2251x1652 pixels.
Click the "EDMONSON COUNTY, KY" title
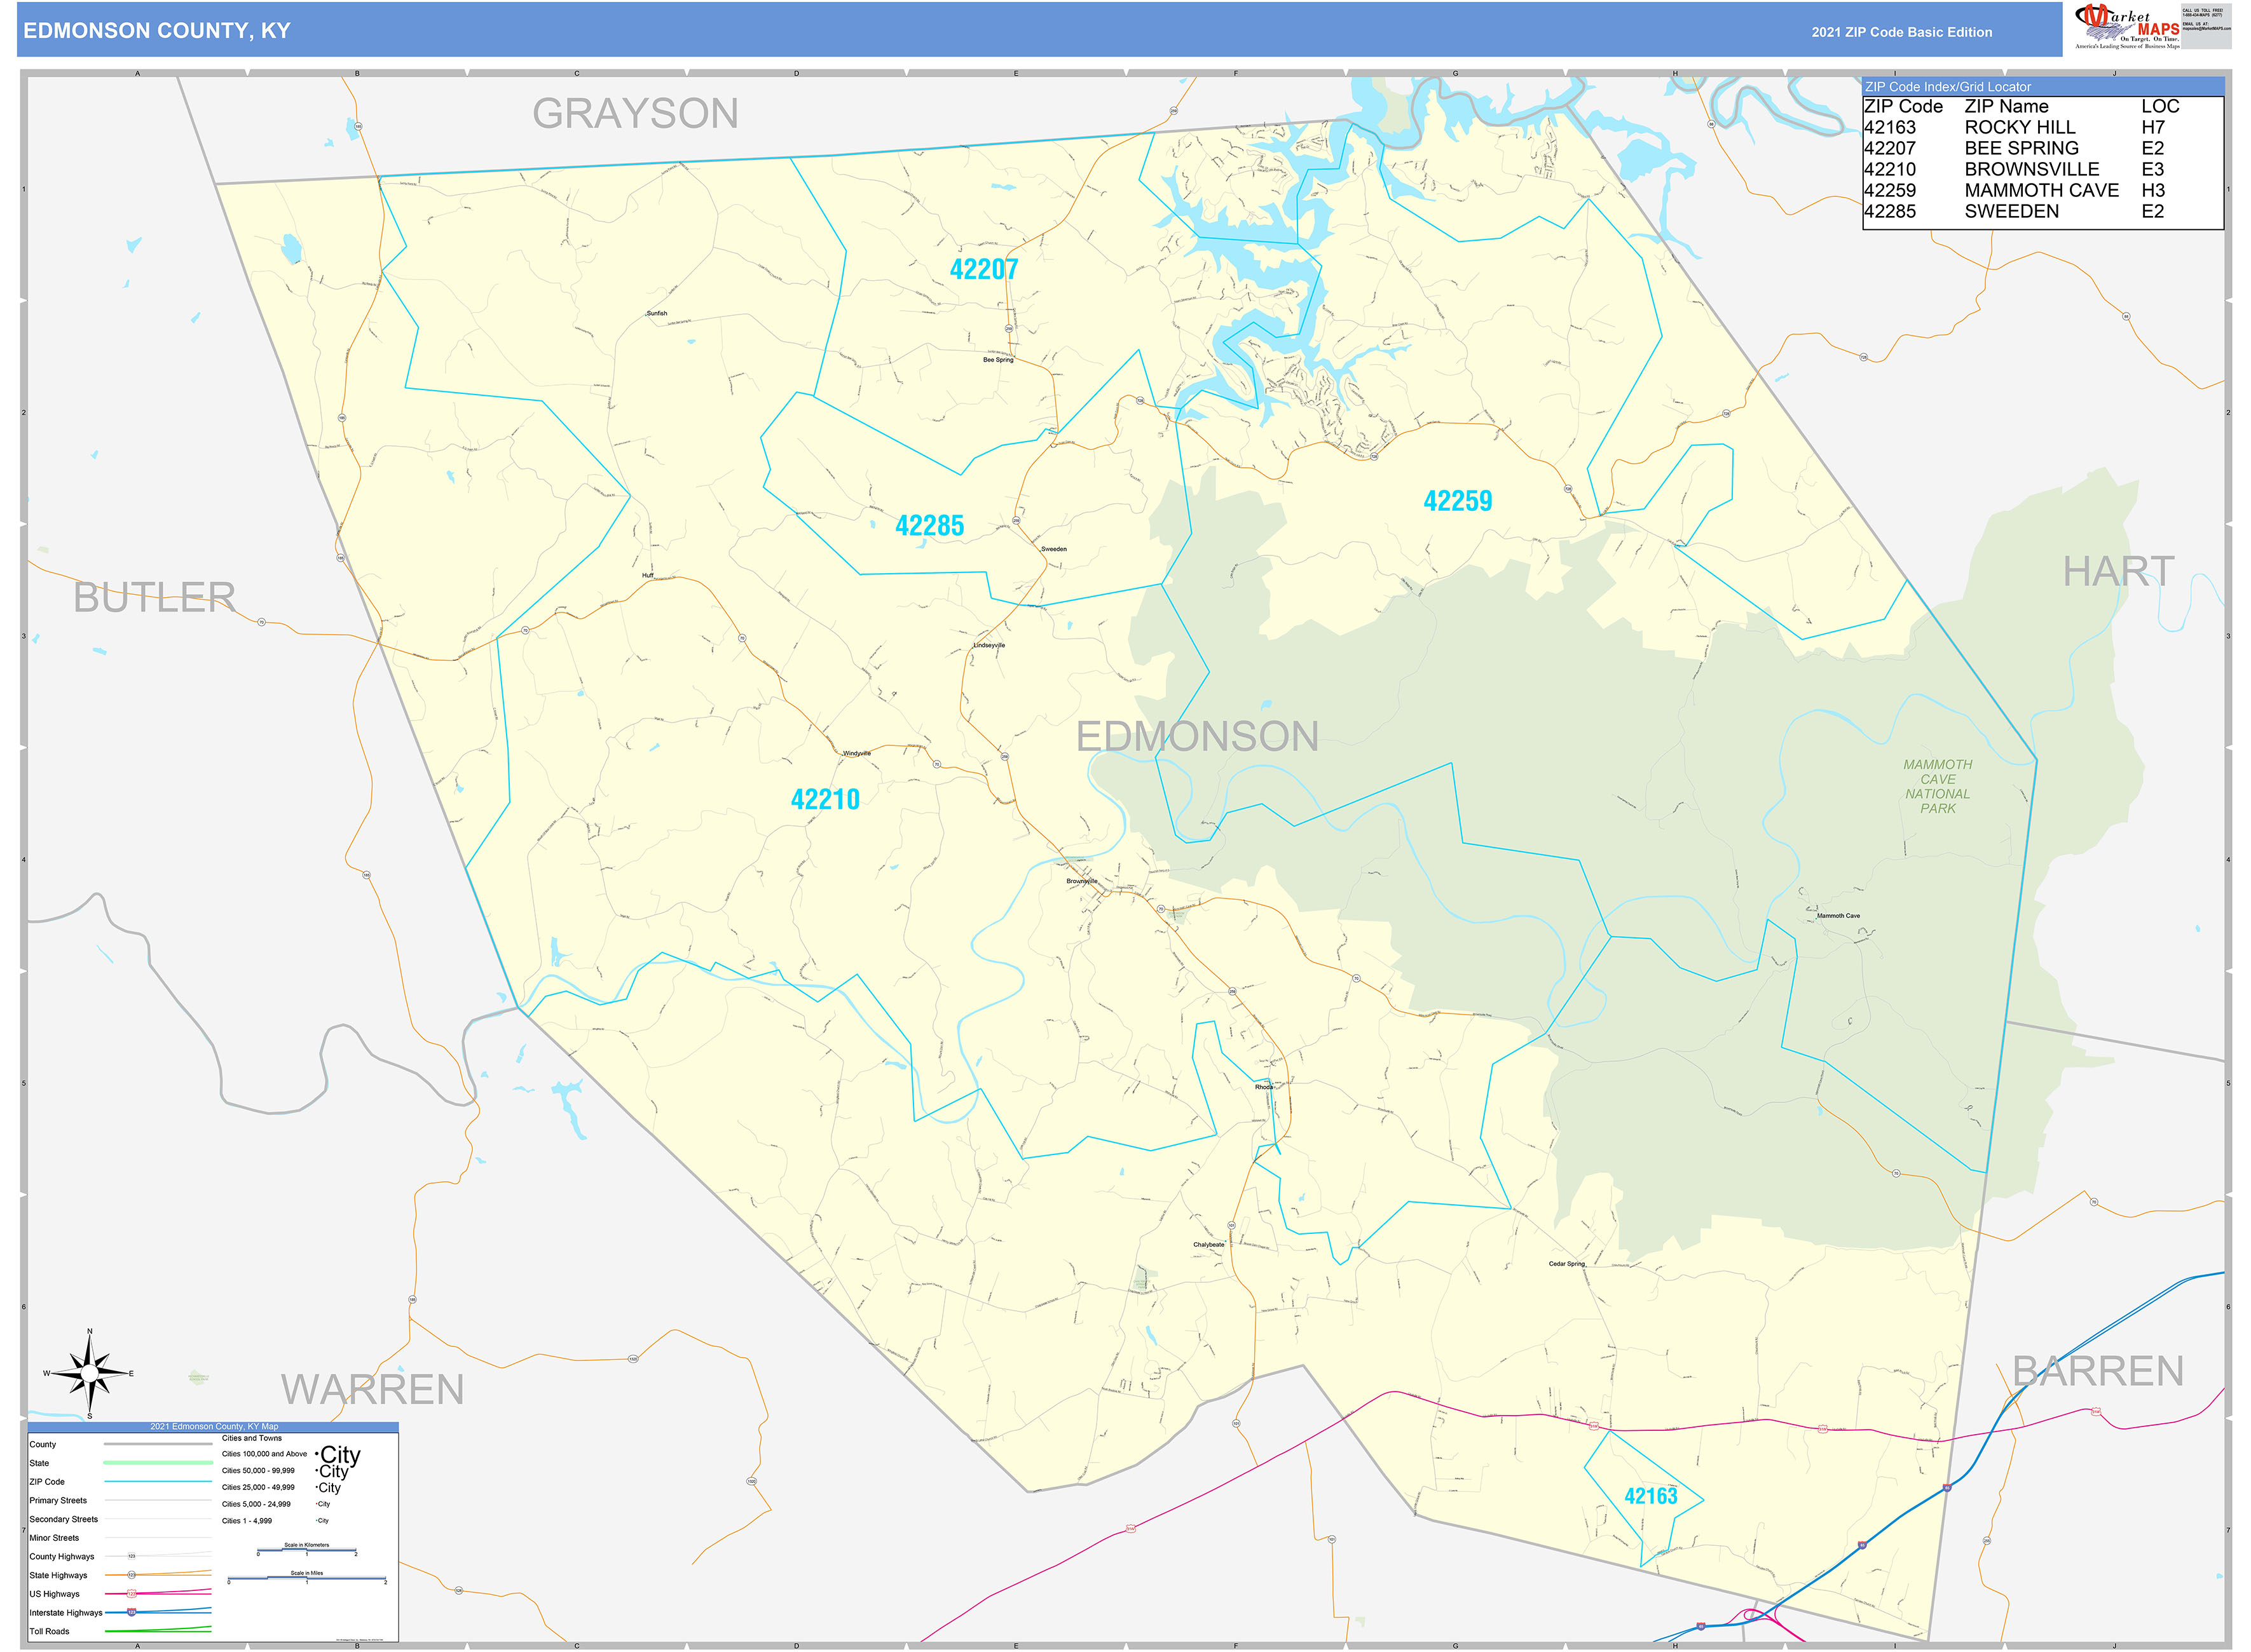[x=157, y=31]
